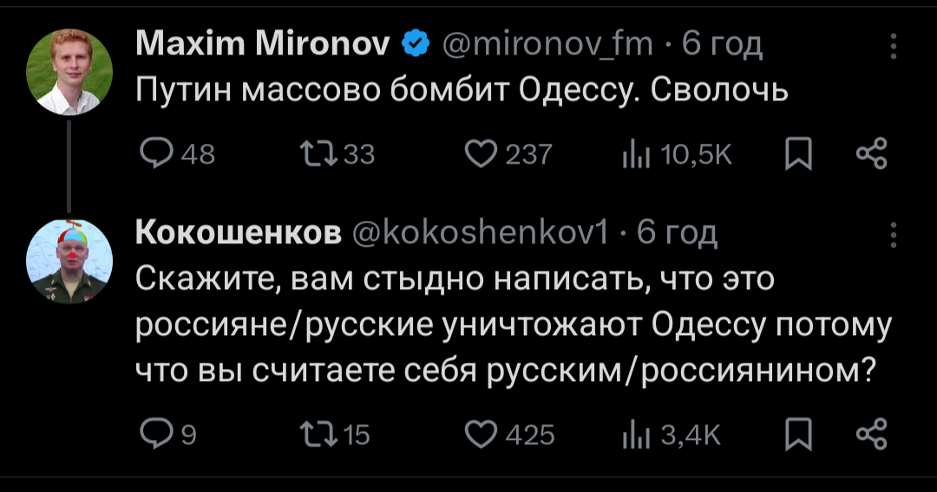Screen dimensions: 937x492
Task: Open more options for Кокошенков's reply
Action: coord(894,235)
